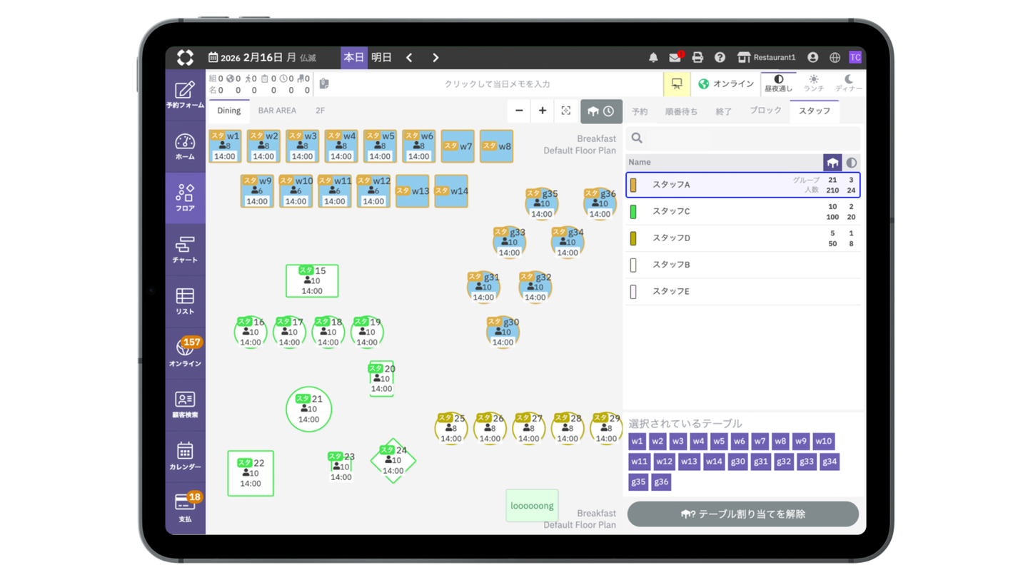Select the スタッフE row

click(743, 292)
